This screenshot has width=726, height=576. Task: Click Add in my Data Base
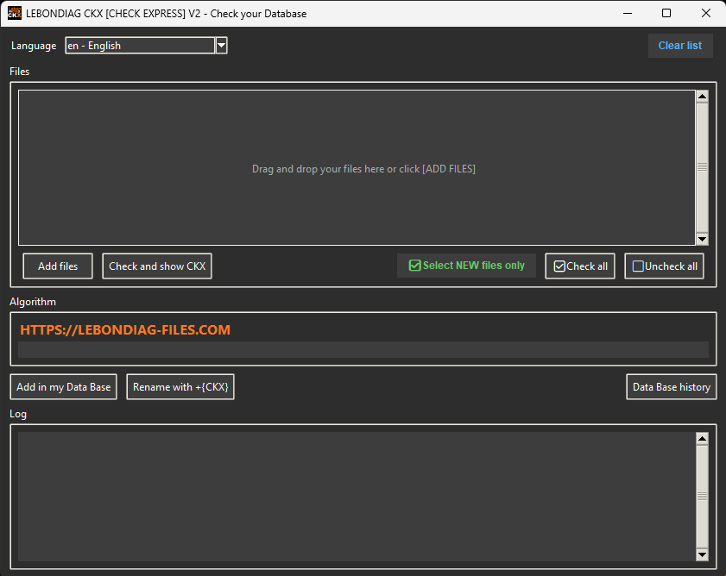coord(63,387)
